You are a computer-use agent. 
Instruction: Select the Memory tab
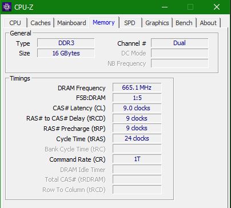[x=103, y=22]
